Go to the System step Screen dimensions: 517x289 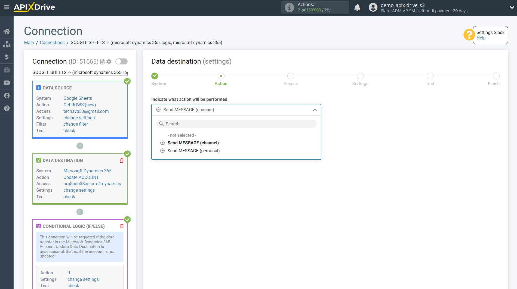coord(155,76)
